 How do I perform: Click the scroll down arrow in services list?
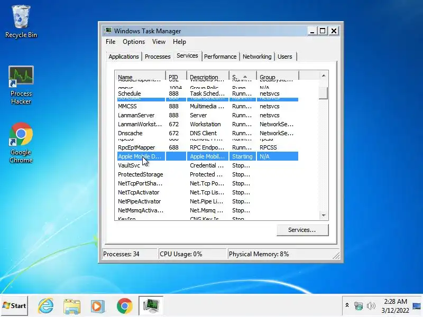[324, 215]
